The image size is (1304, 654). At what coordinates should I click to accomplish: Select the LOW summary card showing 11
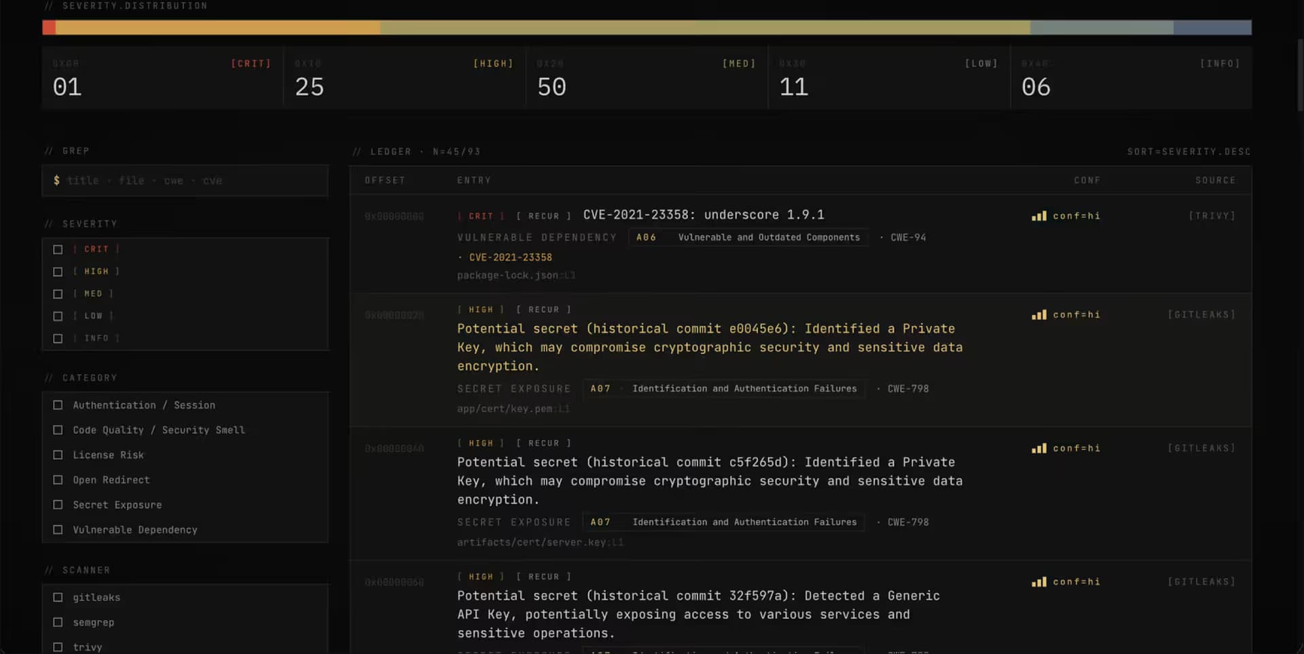(890, 77)
